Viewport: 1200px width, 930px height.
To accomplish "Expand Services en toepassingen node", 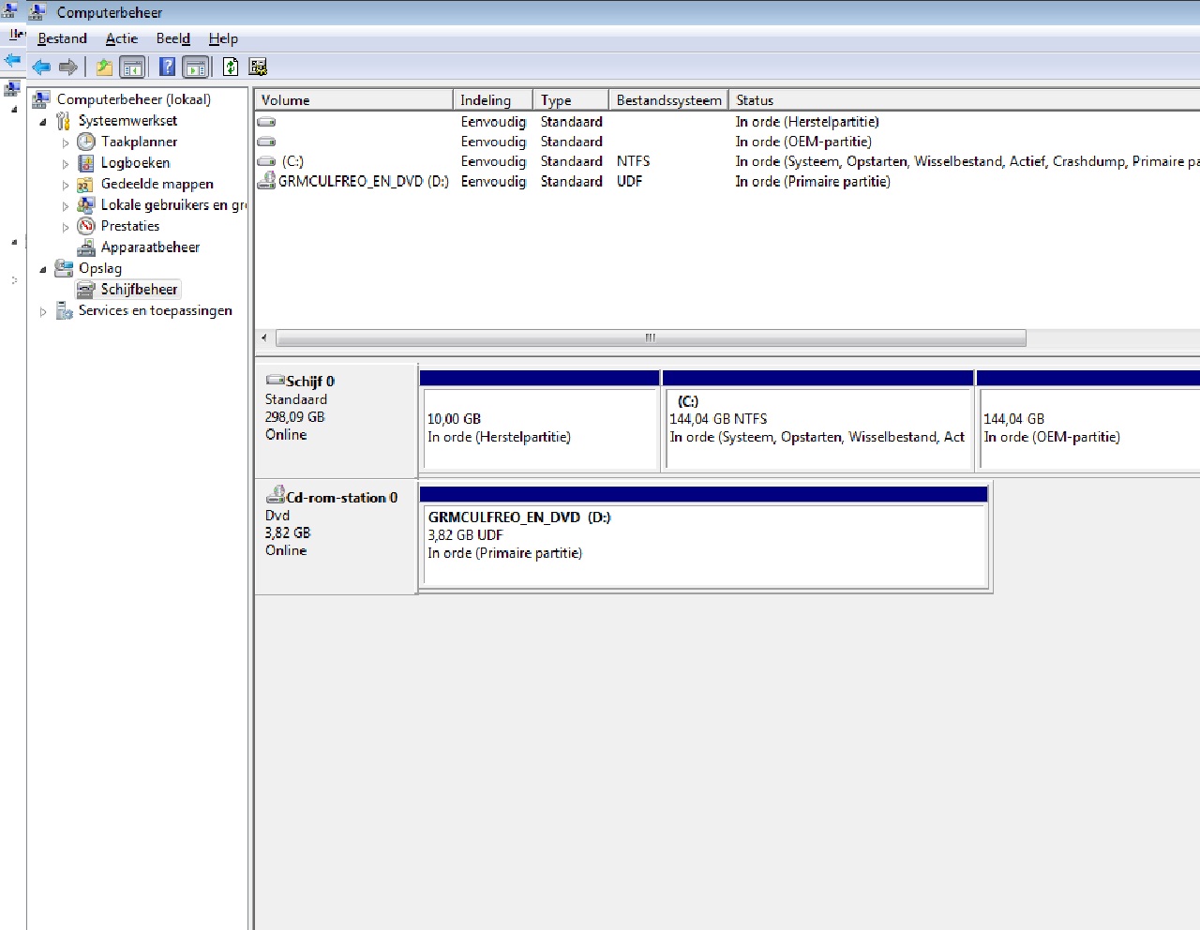I will coord(43,311).
